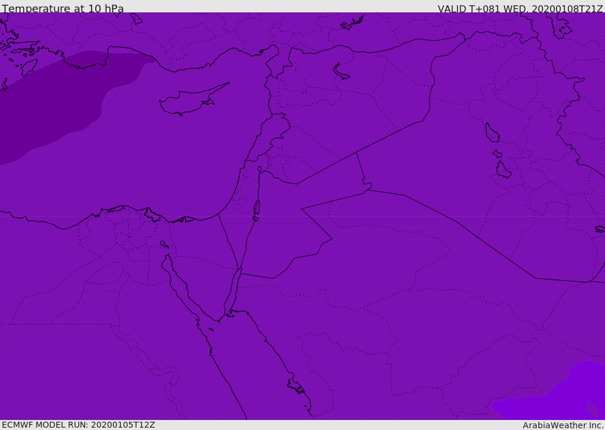605x430 pixels.
Task: Click the 'Temperature at 10 hPa' title text
Action: point(63,8)
